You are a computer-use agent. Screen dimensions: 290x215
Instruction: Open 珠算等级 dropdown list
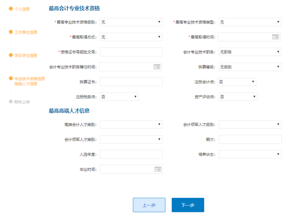(x=250, y=67)
